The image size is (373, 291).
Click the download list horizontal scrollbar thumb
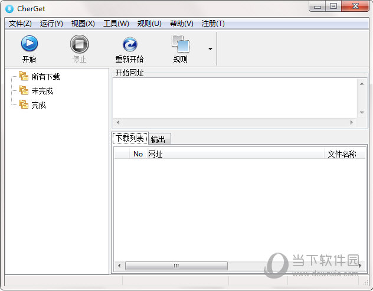176,266
